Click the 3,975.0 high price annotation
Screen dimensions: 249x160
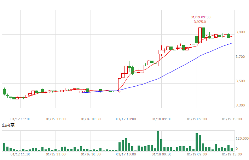200,22
